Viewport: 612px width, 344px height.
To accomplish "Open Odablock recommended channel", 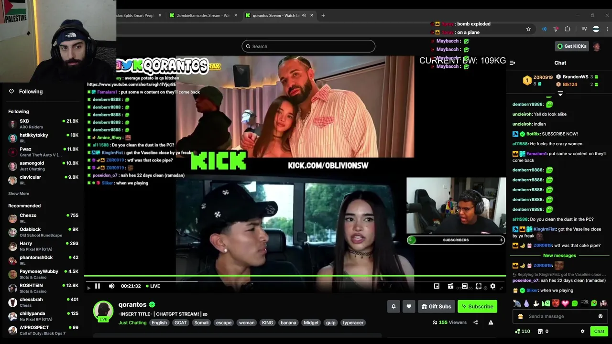I will pyautogui.click(x=43, y=232).
